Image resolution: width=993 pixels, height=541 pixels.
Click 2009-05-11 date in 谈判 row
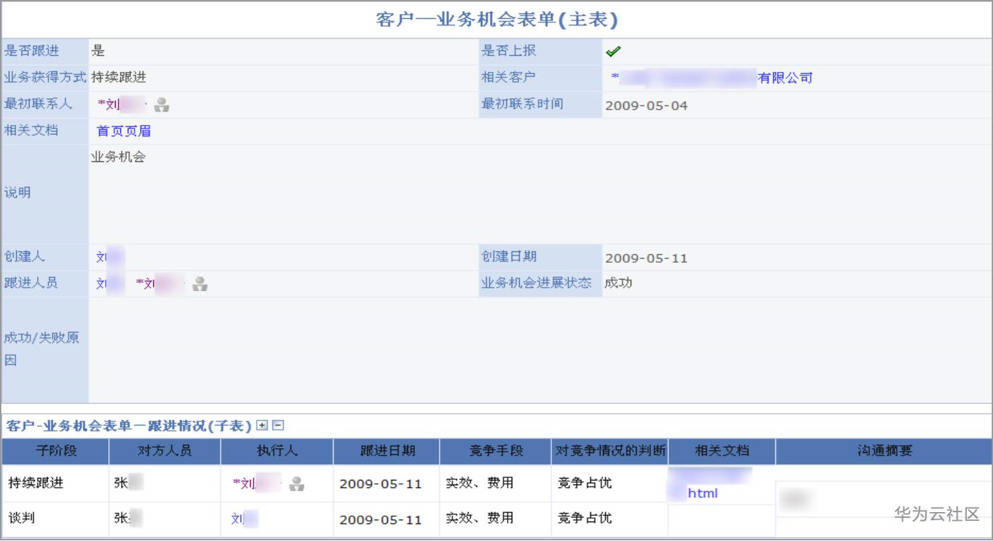coord(381,519)
